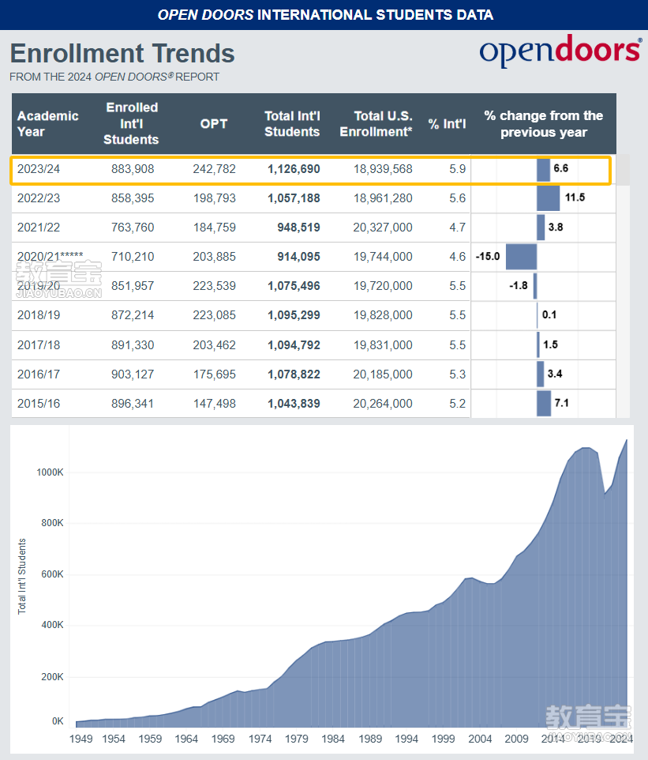This screenshot has width=648, height=760.
Task: Click the 5.9 percent international value
Action: click(x=457, y=169)
